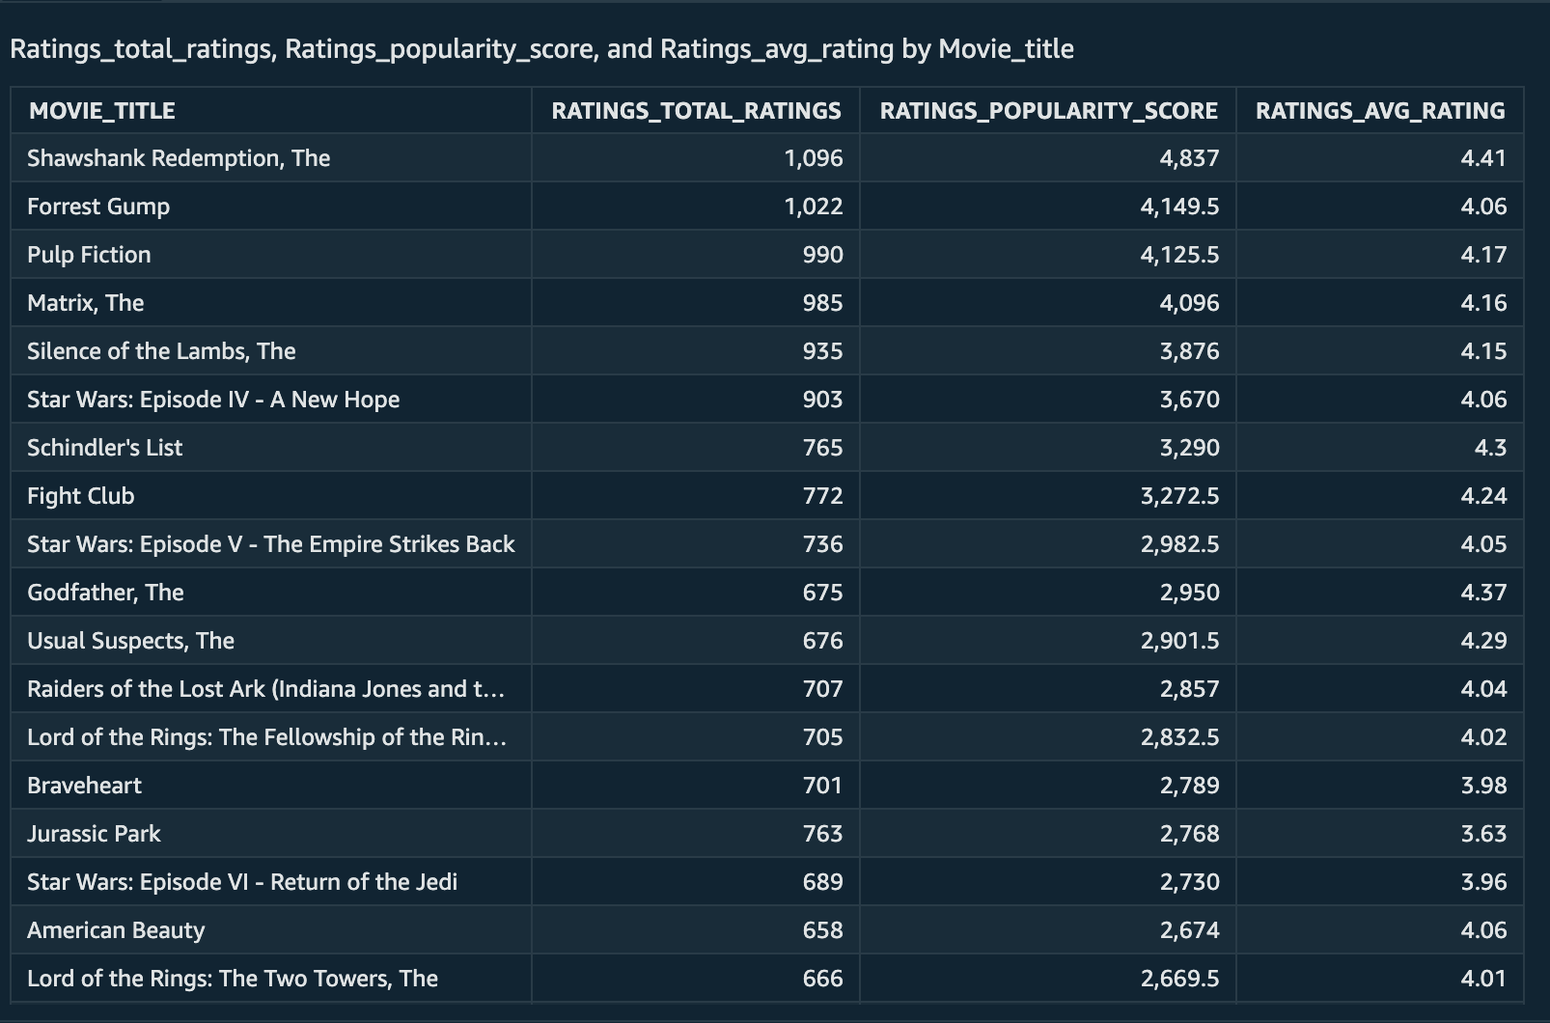Select Silence of the Lambs, The cell
This screenshot has width=1550, height=1023.
[x=161, y=351]
